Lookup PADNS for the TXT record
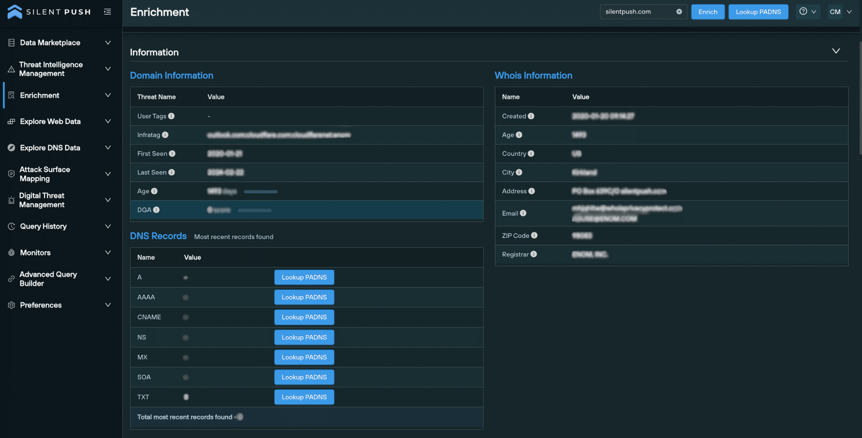This screenshot has width=862, height=438. click(x=304, y=397)
